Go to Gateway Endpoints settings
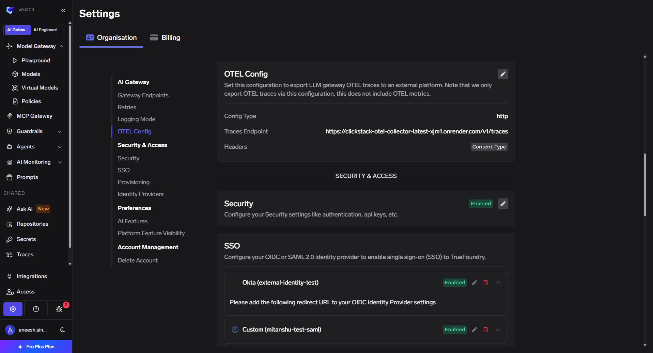The height and width of the screenshot is (353, 653). (143, 95)
